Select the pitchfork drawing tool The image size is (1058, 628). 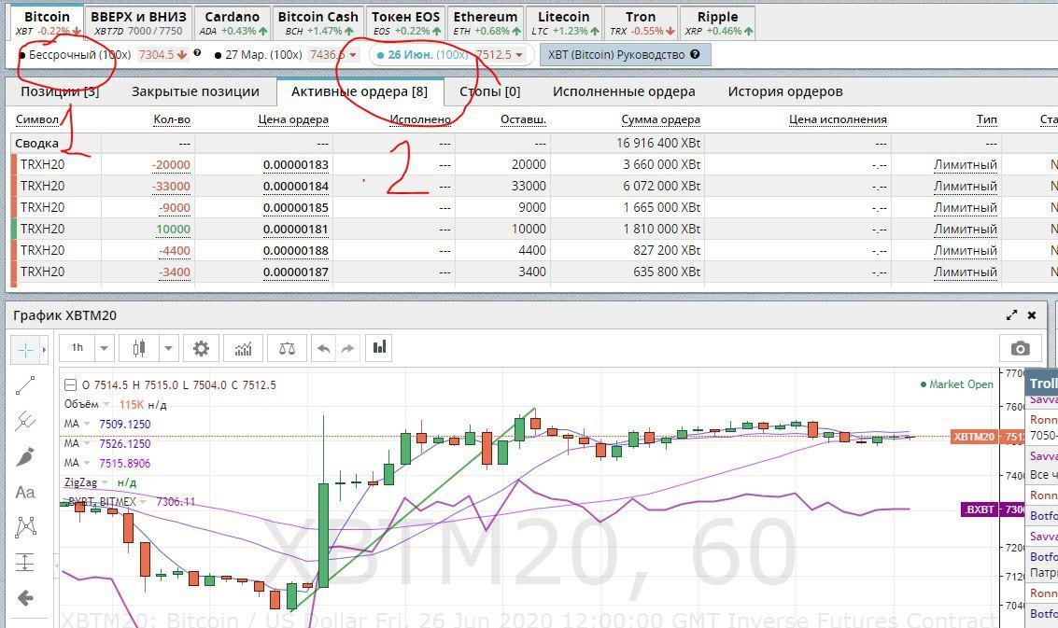point(25,421)
